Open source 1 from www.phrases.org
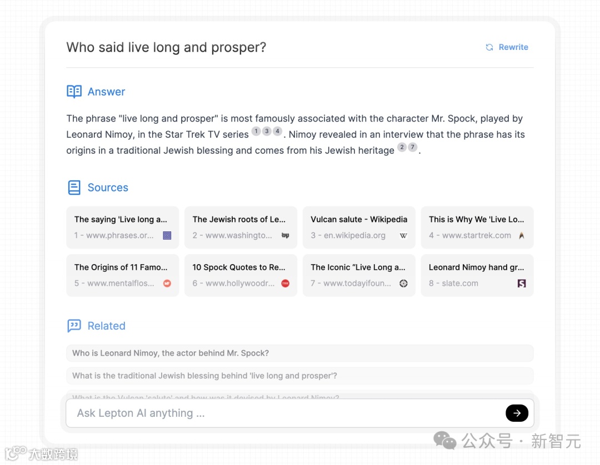This screenshot has height=465, width=600. coord(122,227)
